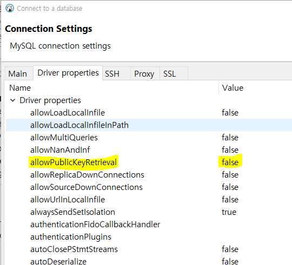The width and height of the screenshot is (292, 265).
Task: Click the true value of alwaysSendSetIsolation
Action: (229, 212)
